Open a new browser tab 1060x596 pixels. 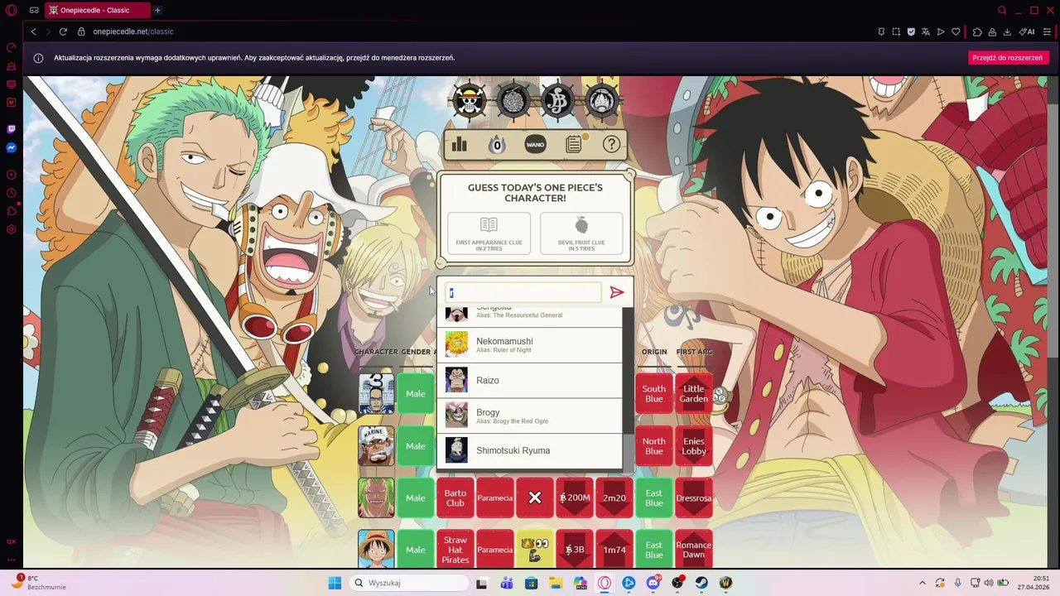pyautogui.click(x=157, y=10)
